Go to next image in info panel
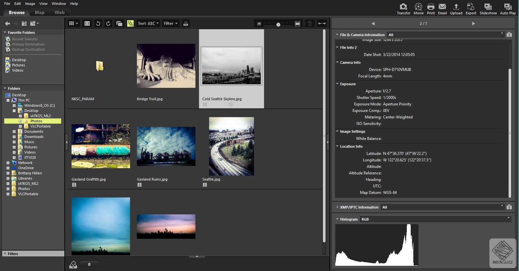Screen dimensions: 519x271 click(x=473, y=23)
